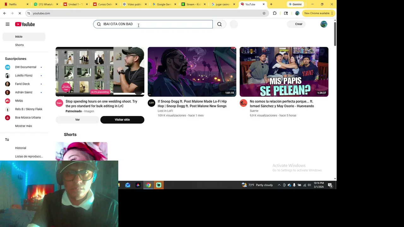Open the Snoop Dogg Lo-Fi video thumbnail
404x227 pixels.
pyautogui.click(x=192, y=72)
